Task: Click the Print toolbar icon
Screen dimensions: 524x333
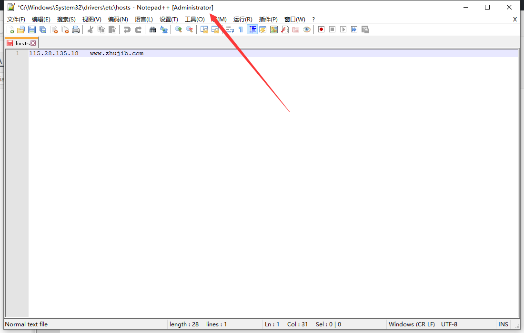Action: tap(76, 29)
